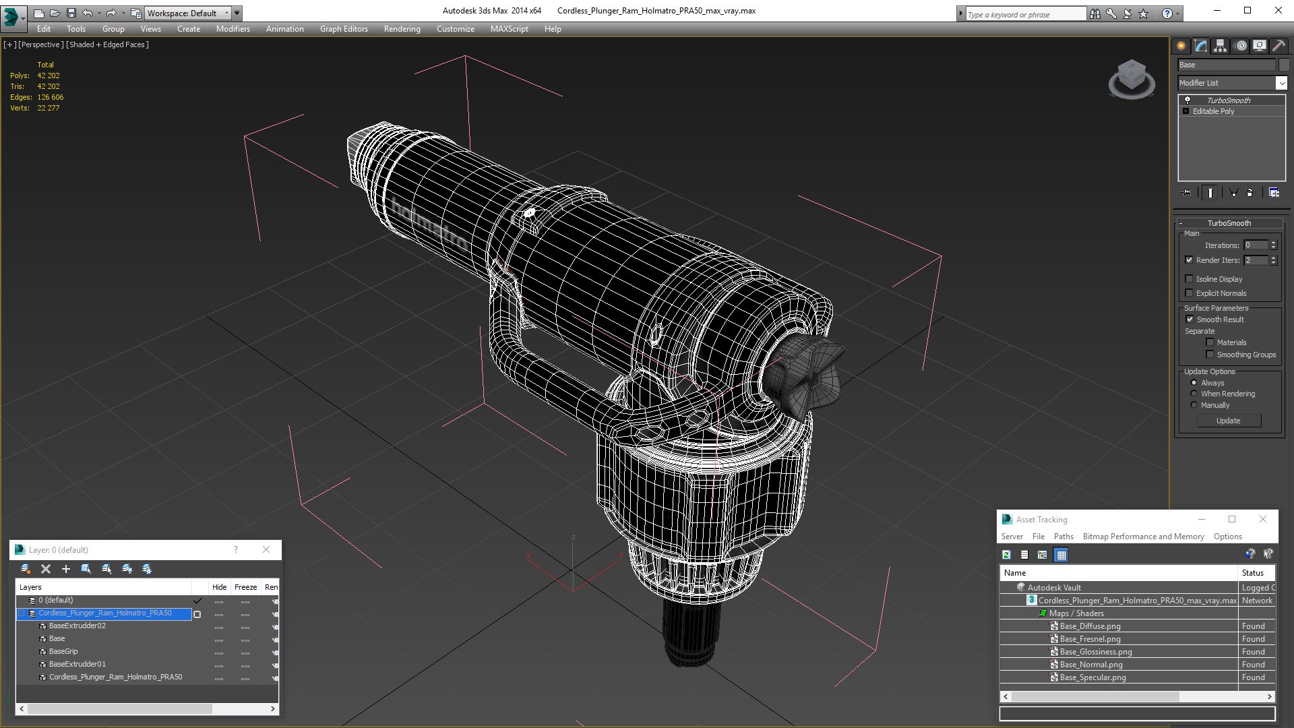Toggle TurboSmooth modifier lightbulb visibility
Screen dimensions: 1294x728
[1188, 100]
